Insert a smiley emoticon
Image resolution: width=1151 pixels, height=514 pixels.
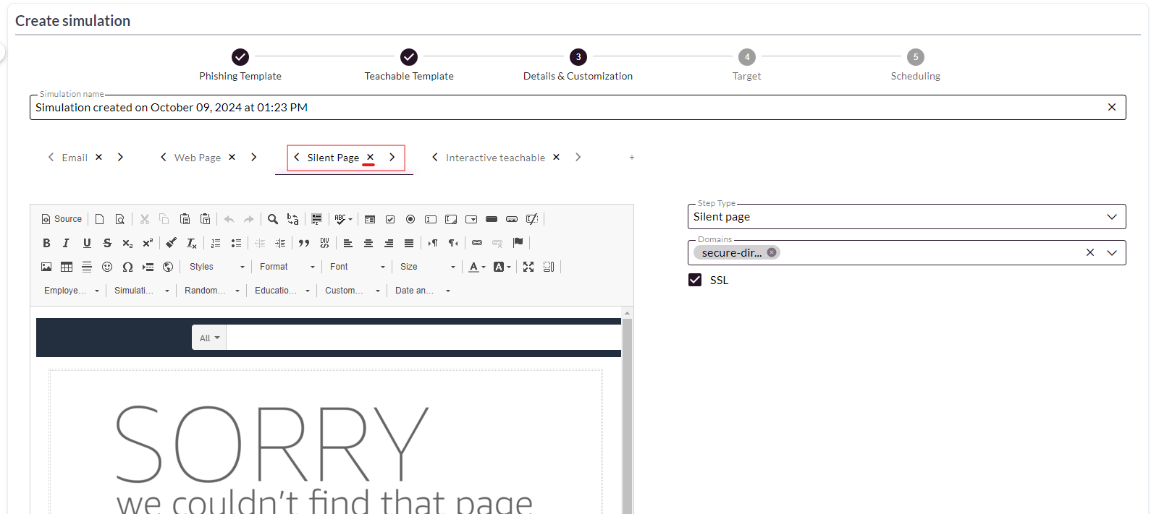pyautogui.click(x=107, y=267)
